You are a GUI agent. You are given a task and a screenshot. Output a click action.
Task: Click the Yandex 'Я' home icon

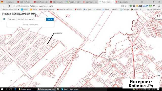click(9, 6)
